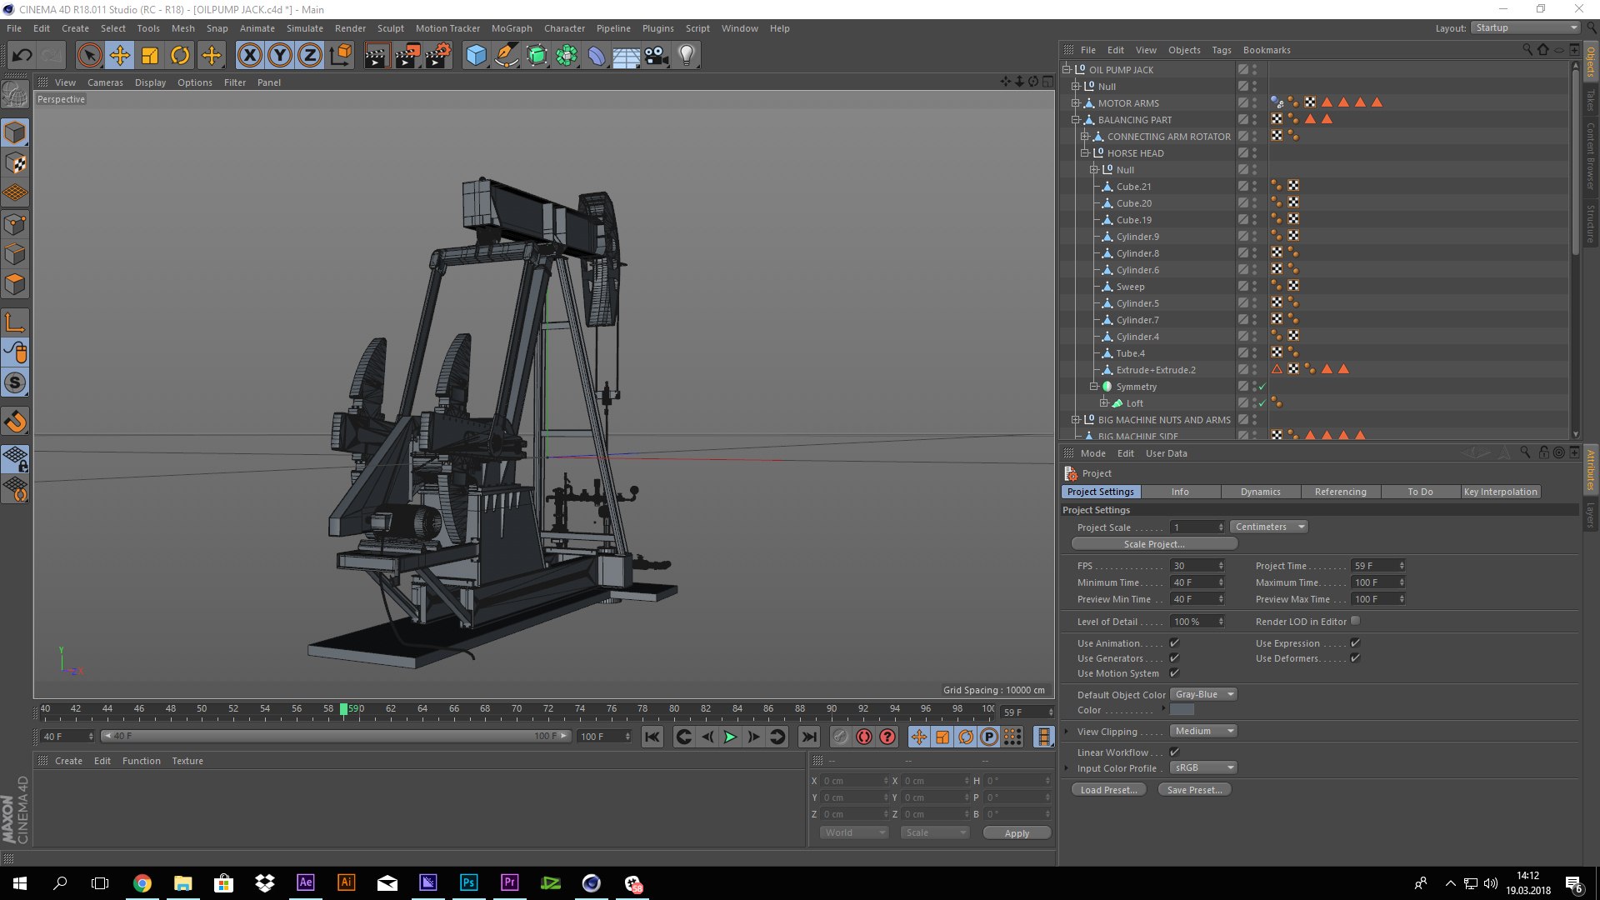Toggle Use Expression checkbox
Screen dimensions: 1600x900
point(1355,642)
